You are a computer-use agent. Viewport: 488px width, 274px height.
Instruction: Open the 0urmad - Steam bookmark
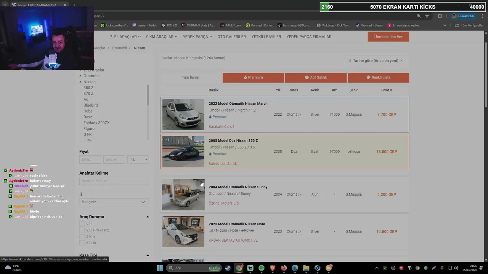(369, 25)
